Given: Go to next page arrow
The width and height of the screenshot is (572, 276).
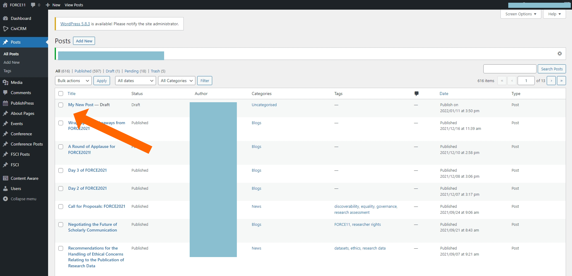Looking at the screenshot, I should [x=551, y=81].
